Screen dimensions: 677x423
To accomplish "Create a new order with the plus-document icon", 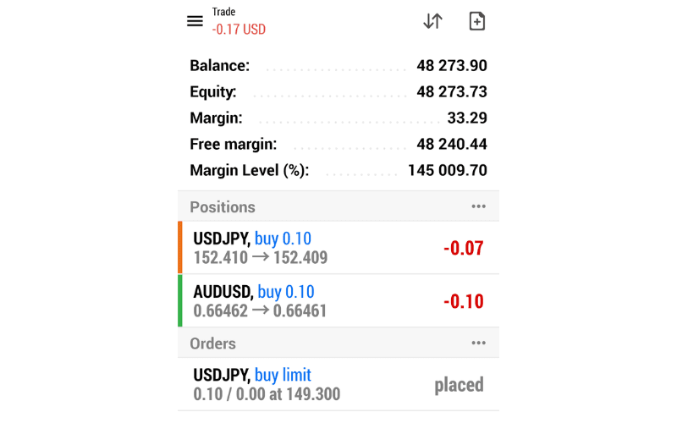I will [x=477, y=21].
